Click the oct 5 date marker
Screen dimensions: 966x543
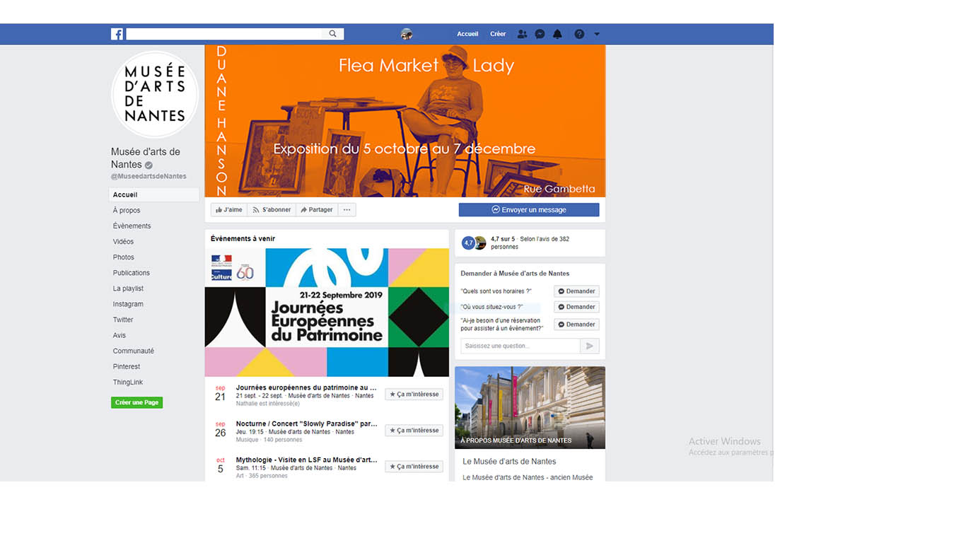[220, 465]
